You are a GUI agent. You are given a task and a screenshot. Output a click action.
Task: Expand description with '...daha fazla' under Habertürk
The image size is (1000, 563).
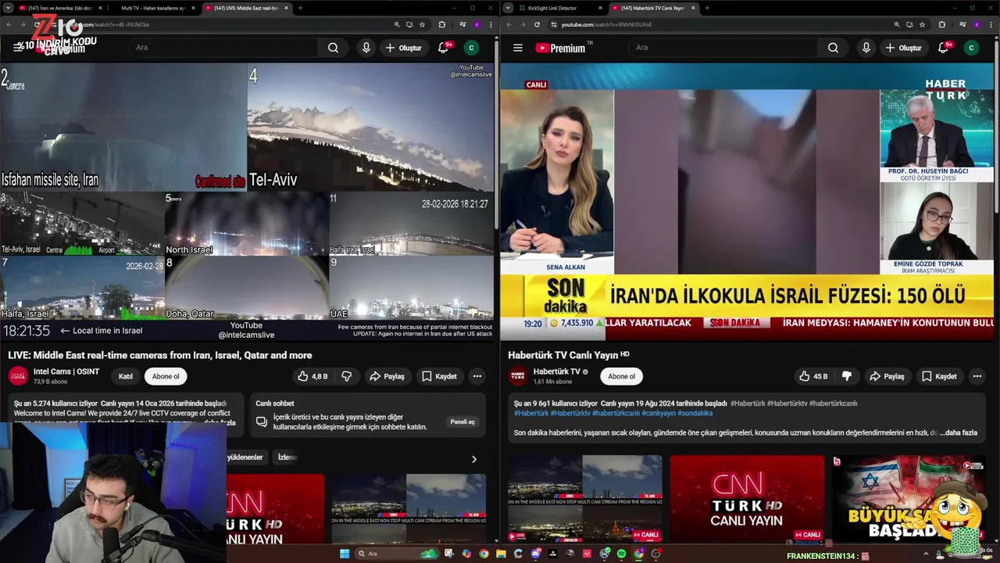click(959, 432)
